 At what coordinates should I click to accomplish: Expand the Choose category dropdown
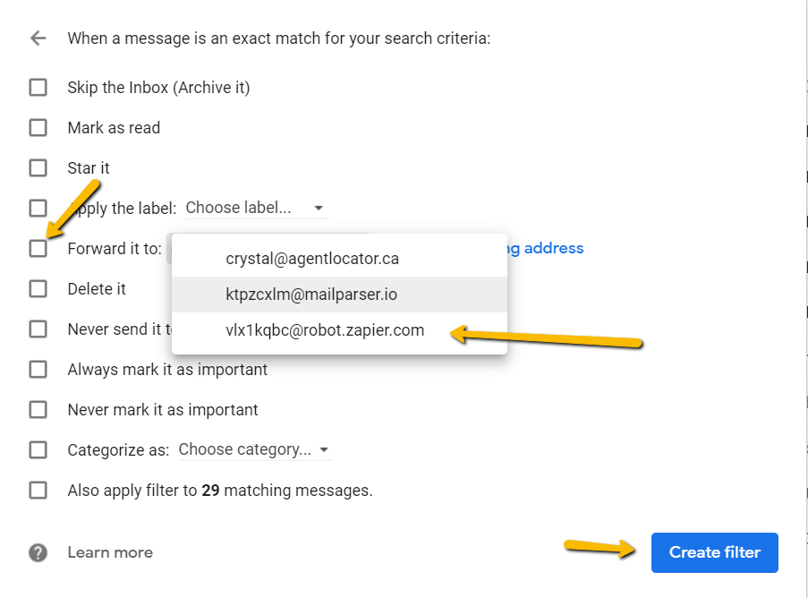[256, 449]
